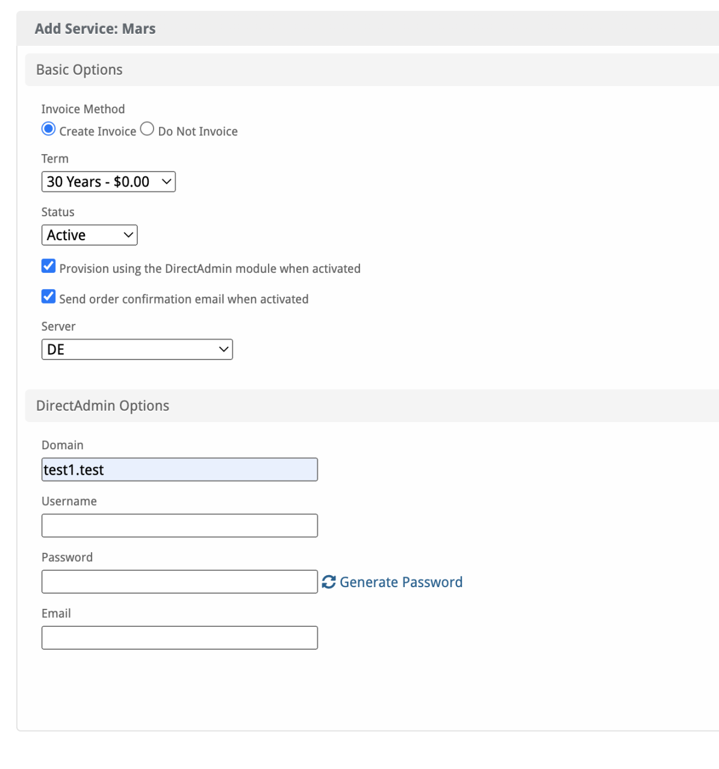Open the Status dropdown set to Active

[90, 235]
